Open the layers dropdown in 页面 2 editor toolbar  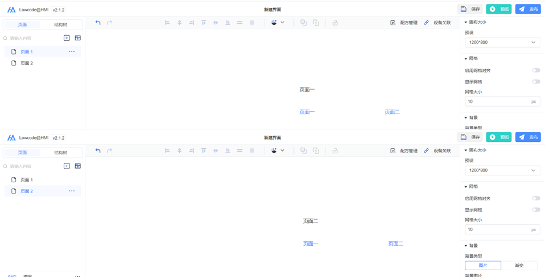pos(278,151)
